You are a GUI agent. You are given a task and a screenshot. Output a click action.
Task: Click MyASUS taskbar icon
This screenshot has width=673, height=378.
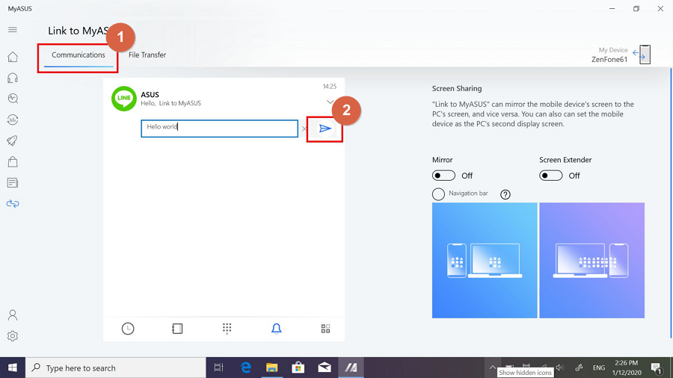(351, 368)
